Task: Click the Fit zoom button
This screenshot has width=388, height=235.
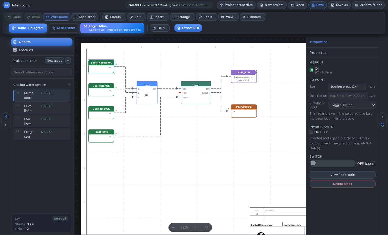Action: click(206, 227)
